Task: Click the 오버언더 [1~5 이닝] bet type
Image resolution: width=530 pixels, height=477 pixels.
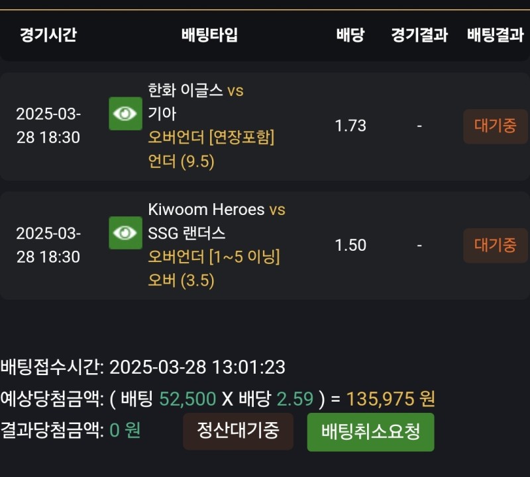Action: pos(214,257)
